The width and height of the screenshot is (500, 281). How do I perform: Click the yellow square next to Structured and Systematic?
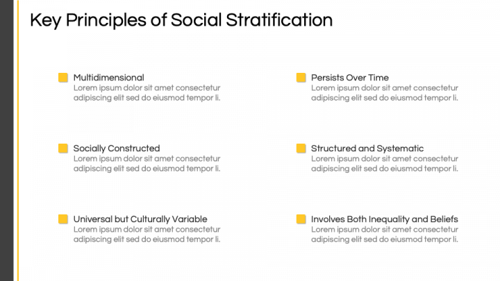(x=301, y=148)
